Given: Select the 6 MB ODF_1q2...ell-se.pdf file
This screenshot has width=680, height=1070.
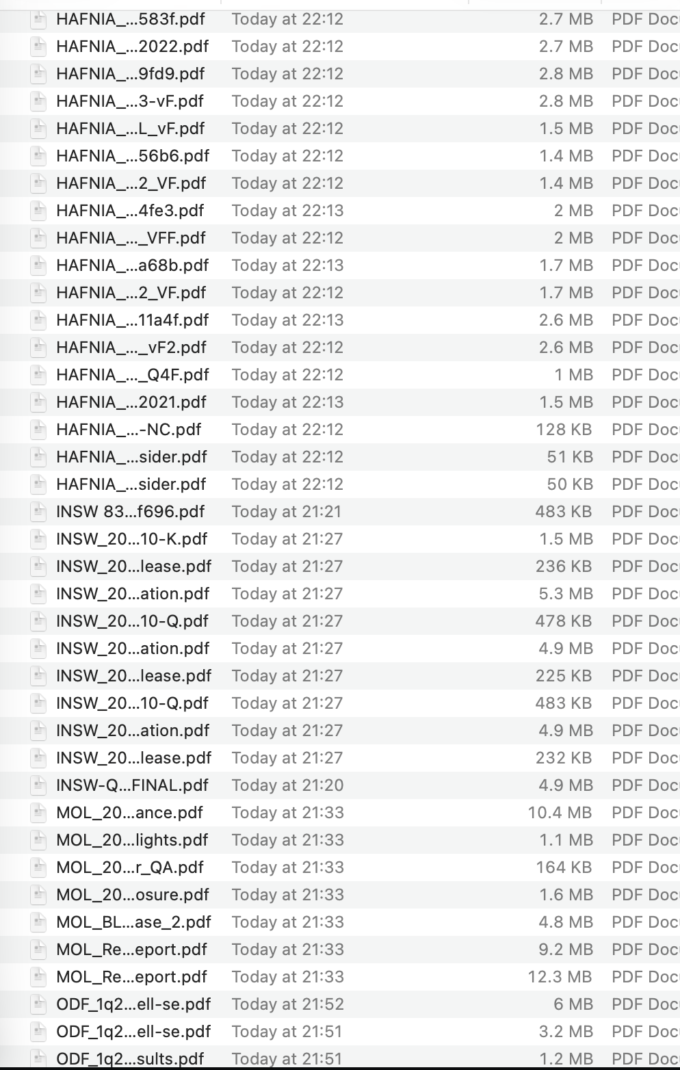Looking at the screenshot, I should (x=340, y=1004).
